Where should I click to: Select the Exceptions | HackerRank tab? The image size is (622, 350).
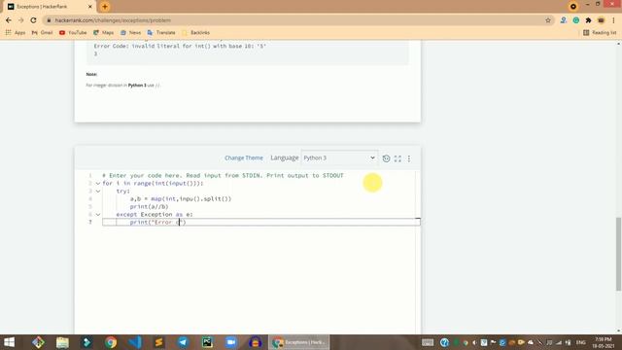coord(50,7)
